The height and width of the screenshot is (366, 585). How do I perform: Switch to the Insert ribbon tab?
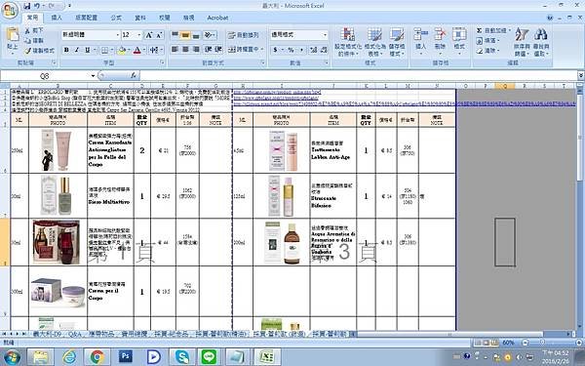pos(57,18)
